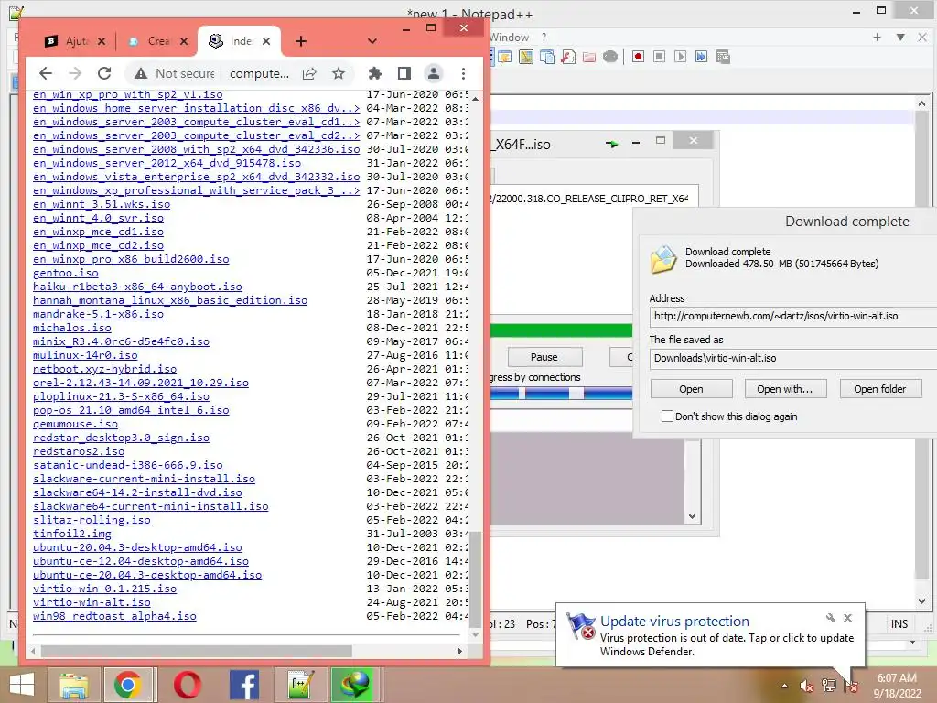
Task: Click Notepad++ Monitoring eye icon
Action: [x=610, y=57]
